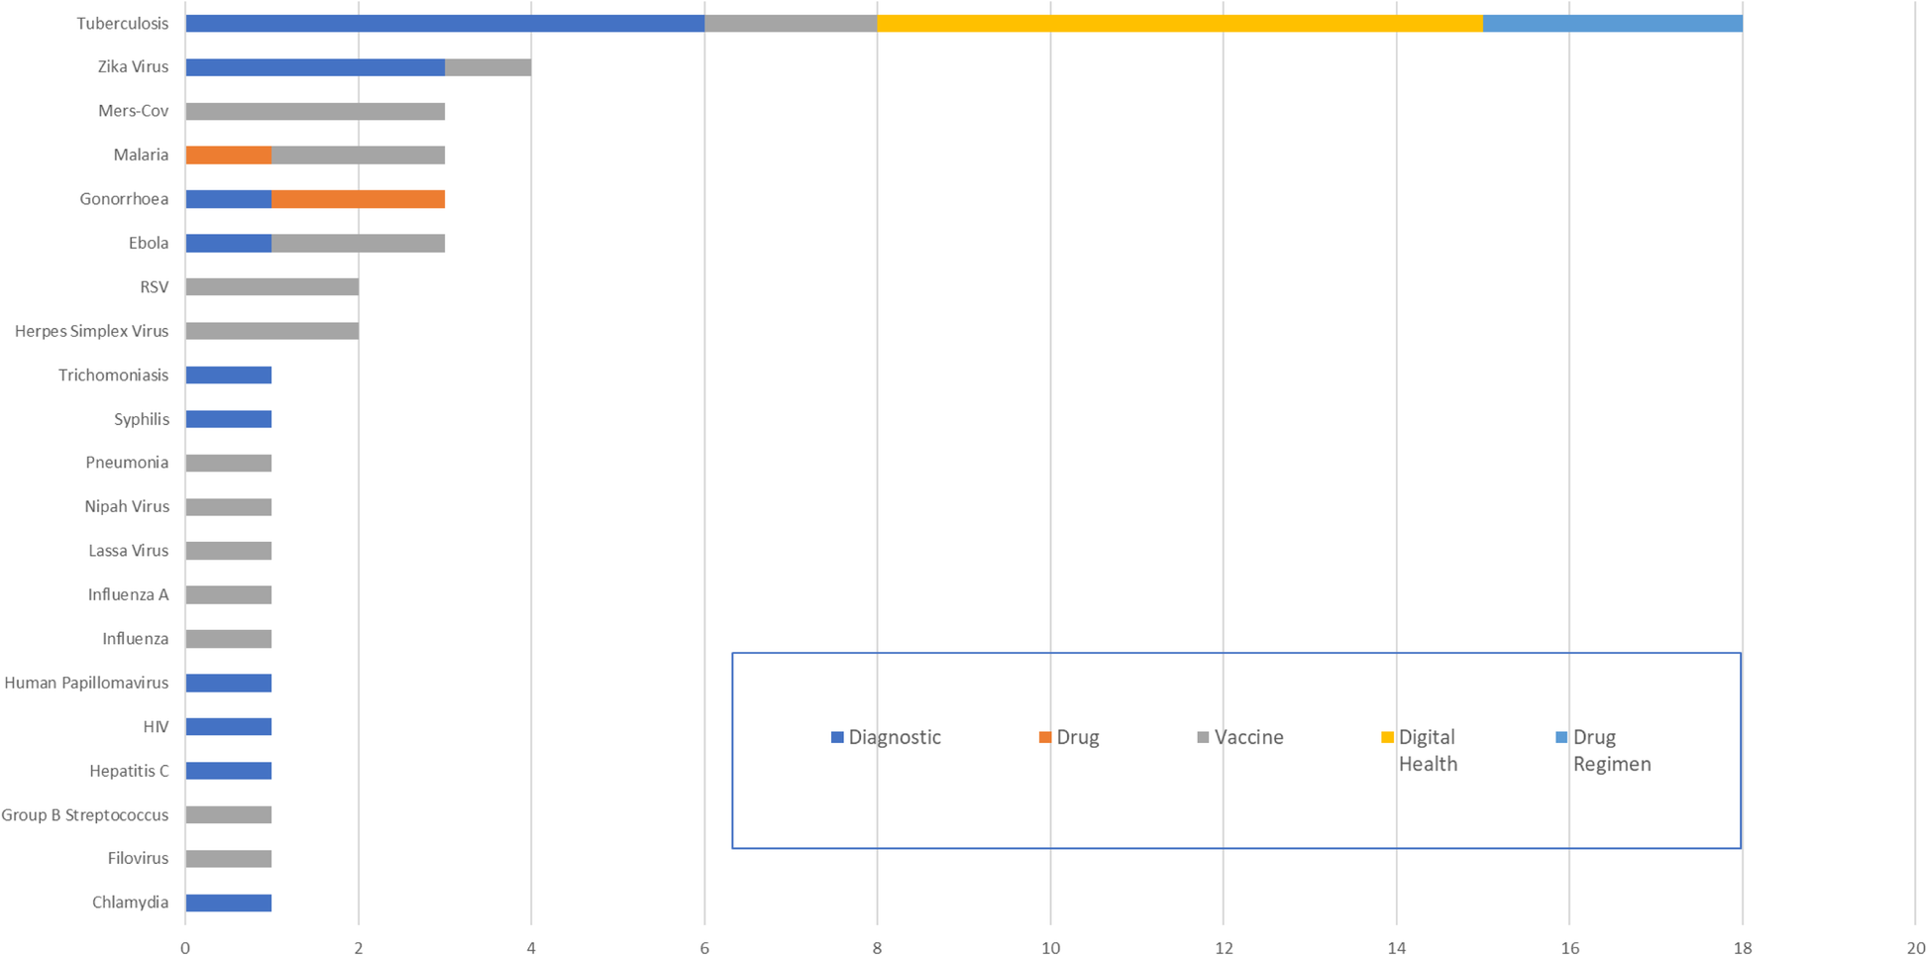Viewport: 1928px width, 956px height.
Task: Click the 'Filovirus' axis label
Action: coord(139,858)
